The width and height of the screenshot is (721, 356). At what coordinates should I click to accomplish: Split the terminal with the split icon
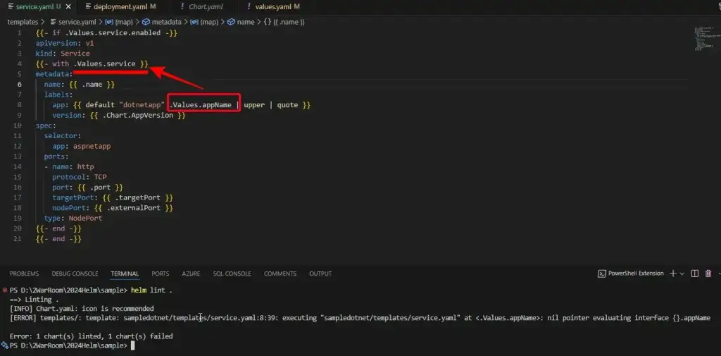click(x=695, y=274)
